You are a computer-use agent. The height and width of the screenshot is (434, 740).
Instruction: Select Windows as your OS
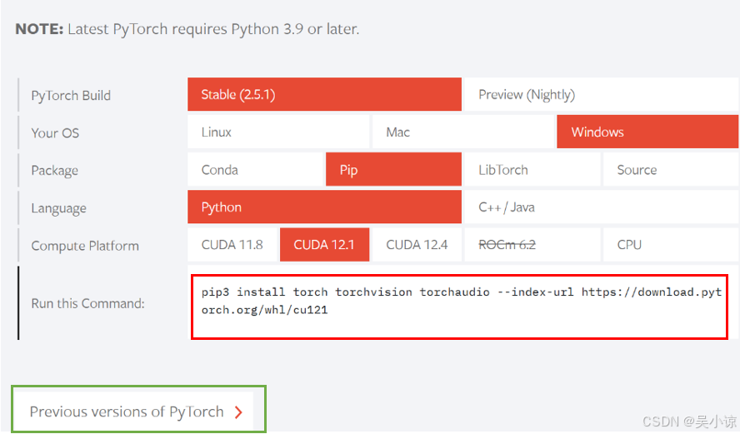point(647,132)
